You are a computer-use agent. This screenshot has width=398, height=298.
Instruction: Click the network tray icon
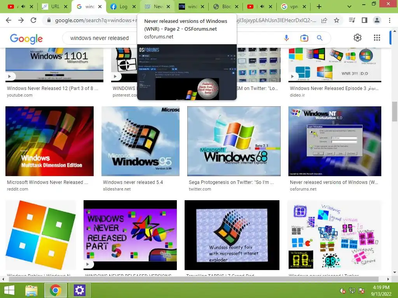click(x=352, y=291)
